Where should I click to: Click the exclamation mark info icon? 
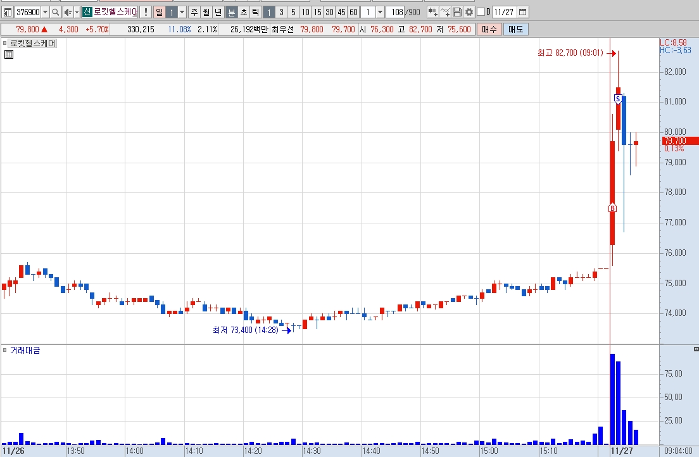coord(146,12)
